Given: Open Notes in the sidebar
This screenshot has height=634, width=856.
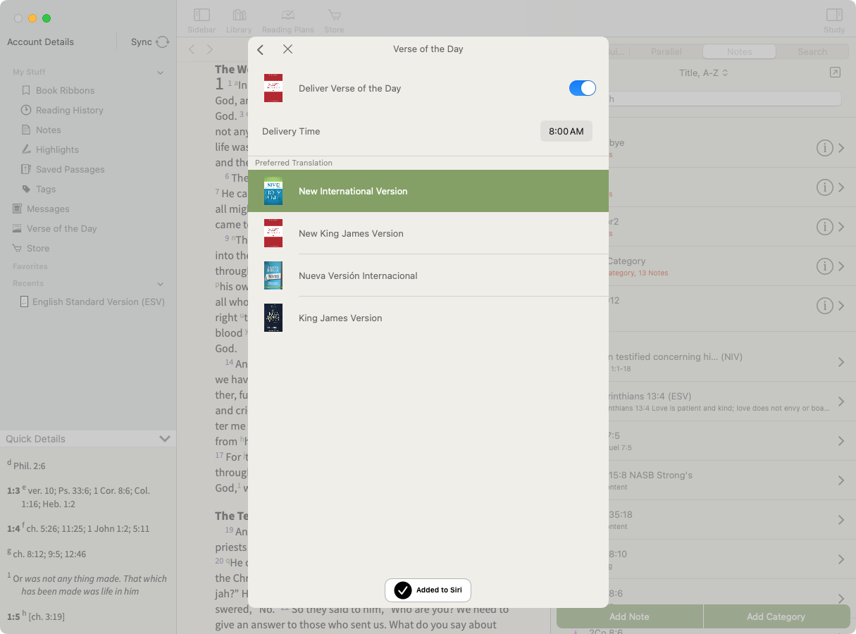Looking at the screenshot, I should (x=48, y=130).
